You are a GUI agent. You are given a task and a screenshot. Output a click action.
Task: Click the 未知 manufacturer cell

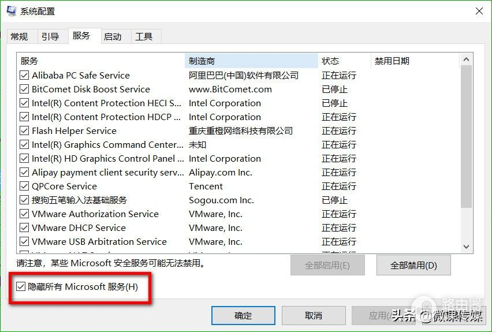pyautogui.click(x=197, y=145)
